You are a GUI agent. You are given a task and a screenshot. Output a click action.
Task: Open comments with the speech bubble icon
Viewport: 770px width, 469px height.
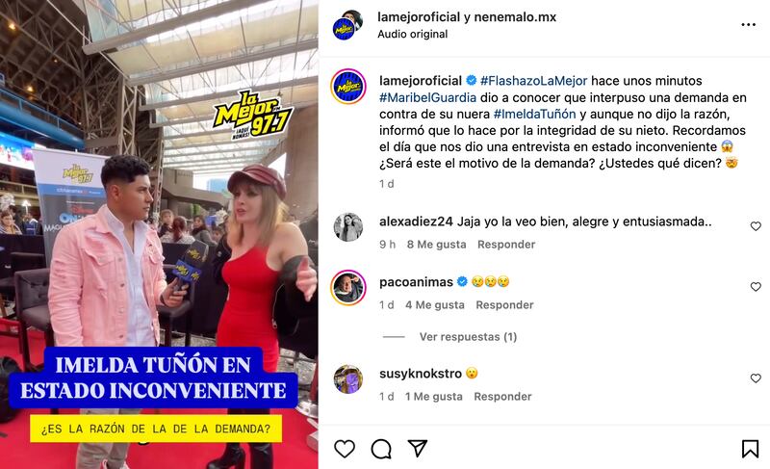pos(381,449)
